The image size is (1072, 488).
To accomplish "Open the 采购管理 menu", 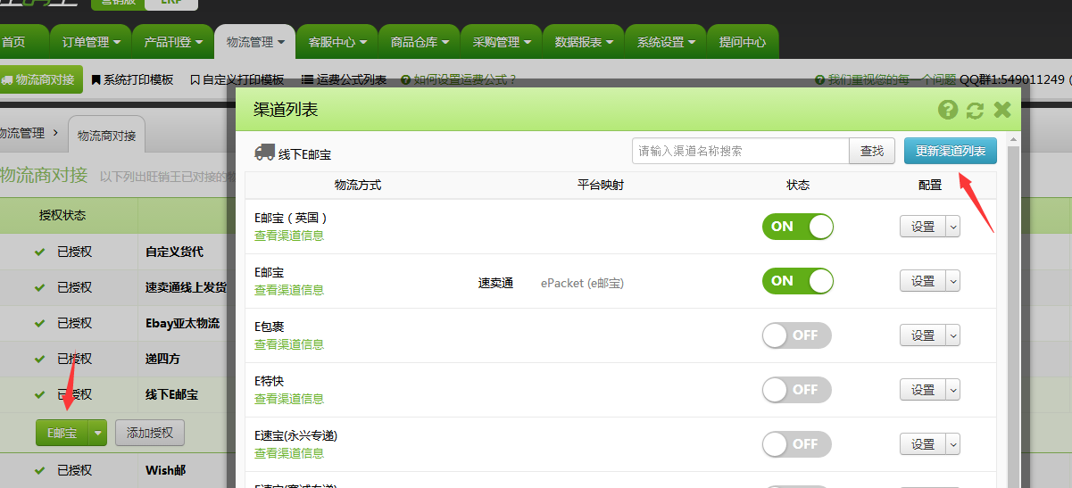I will click(x=502, y=42).
